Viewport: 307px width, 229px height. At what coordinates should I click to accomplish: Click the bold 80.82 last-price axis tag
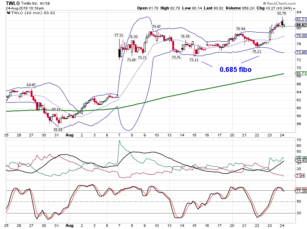[x=301, y=25]
